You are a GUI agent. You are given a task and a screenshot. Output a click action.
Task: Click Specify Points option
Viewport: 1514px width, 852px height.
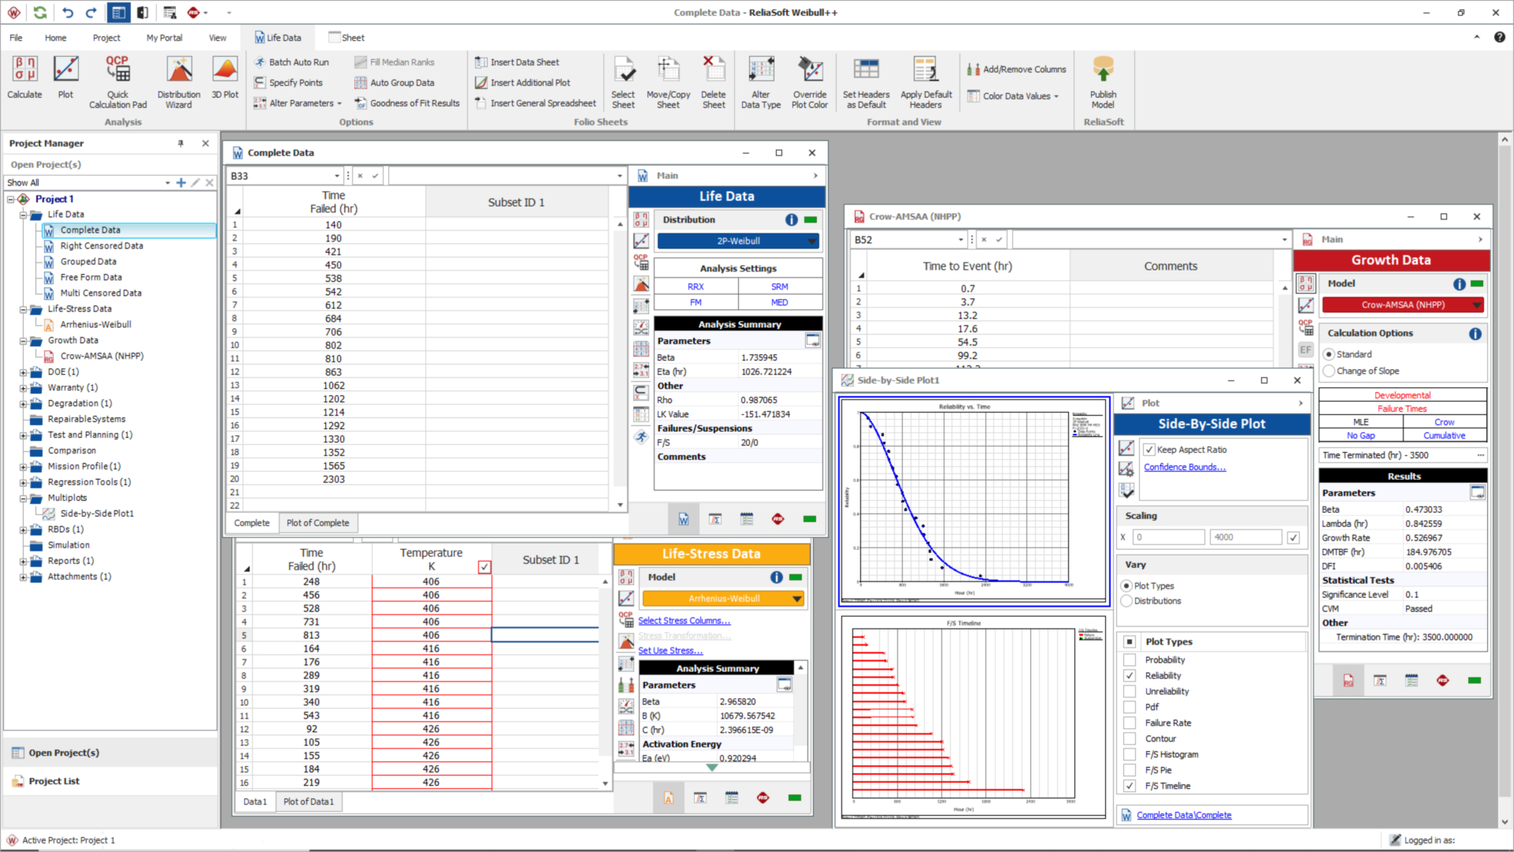pyautogui.click(x=288, y=83)
